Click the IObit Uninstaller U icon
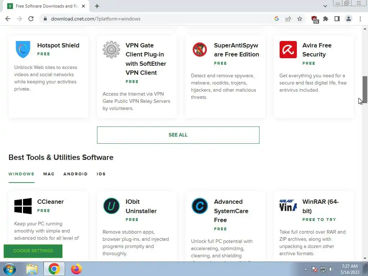 pos(111,206)
